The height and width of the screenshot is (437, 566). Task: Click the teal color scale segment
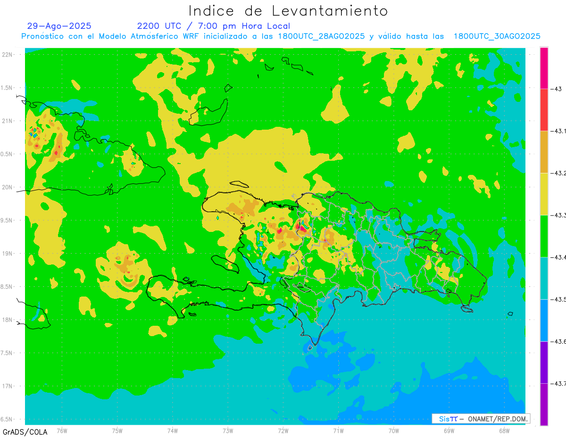544,278
